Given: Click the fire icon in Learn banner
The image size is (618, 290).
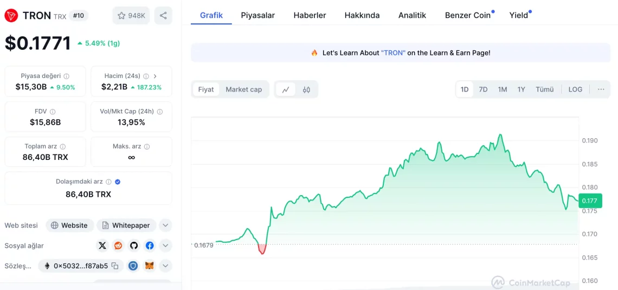Looking at the screenshot, I should tap(314, 53).
